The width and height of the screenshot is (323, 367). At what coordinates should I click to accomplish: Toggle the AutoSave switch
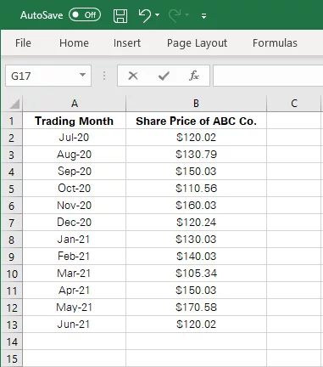click(85, 14)
